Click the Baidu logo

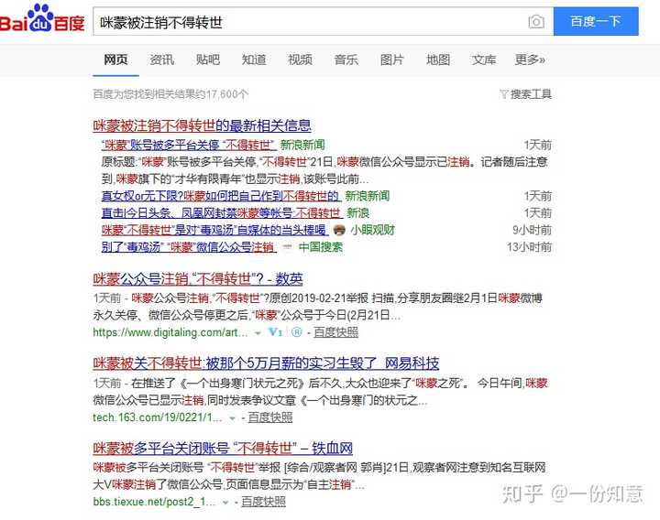click(42, 19)
